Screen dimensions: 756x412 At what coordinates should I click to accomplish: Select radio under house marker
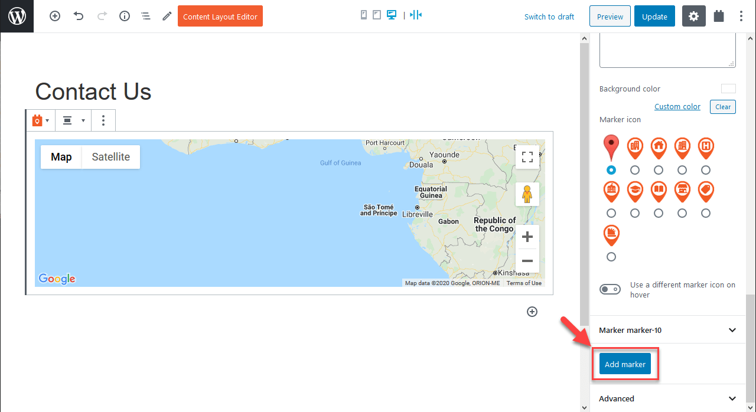click(x=659, y=170)
